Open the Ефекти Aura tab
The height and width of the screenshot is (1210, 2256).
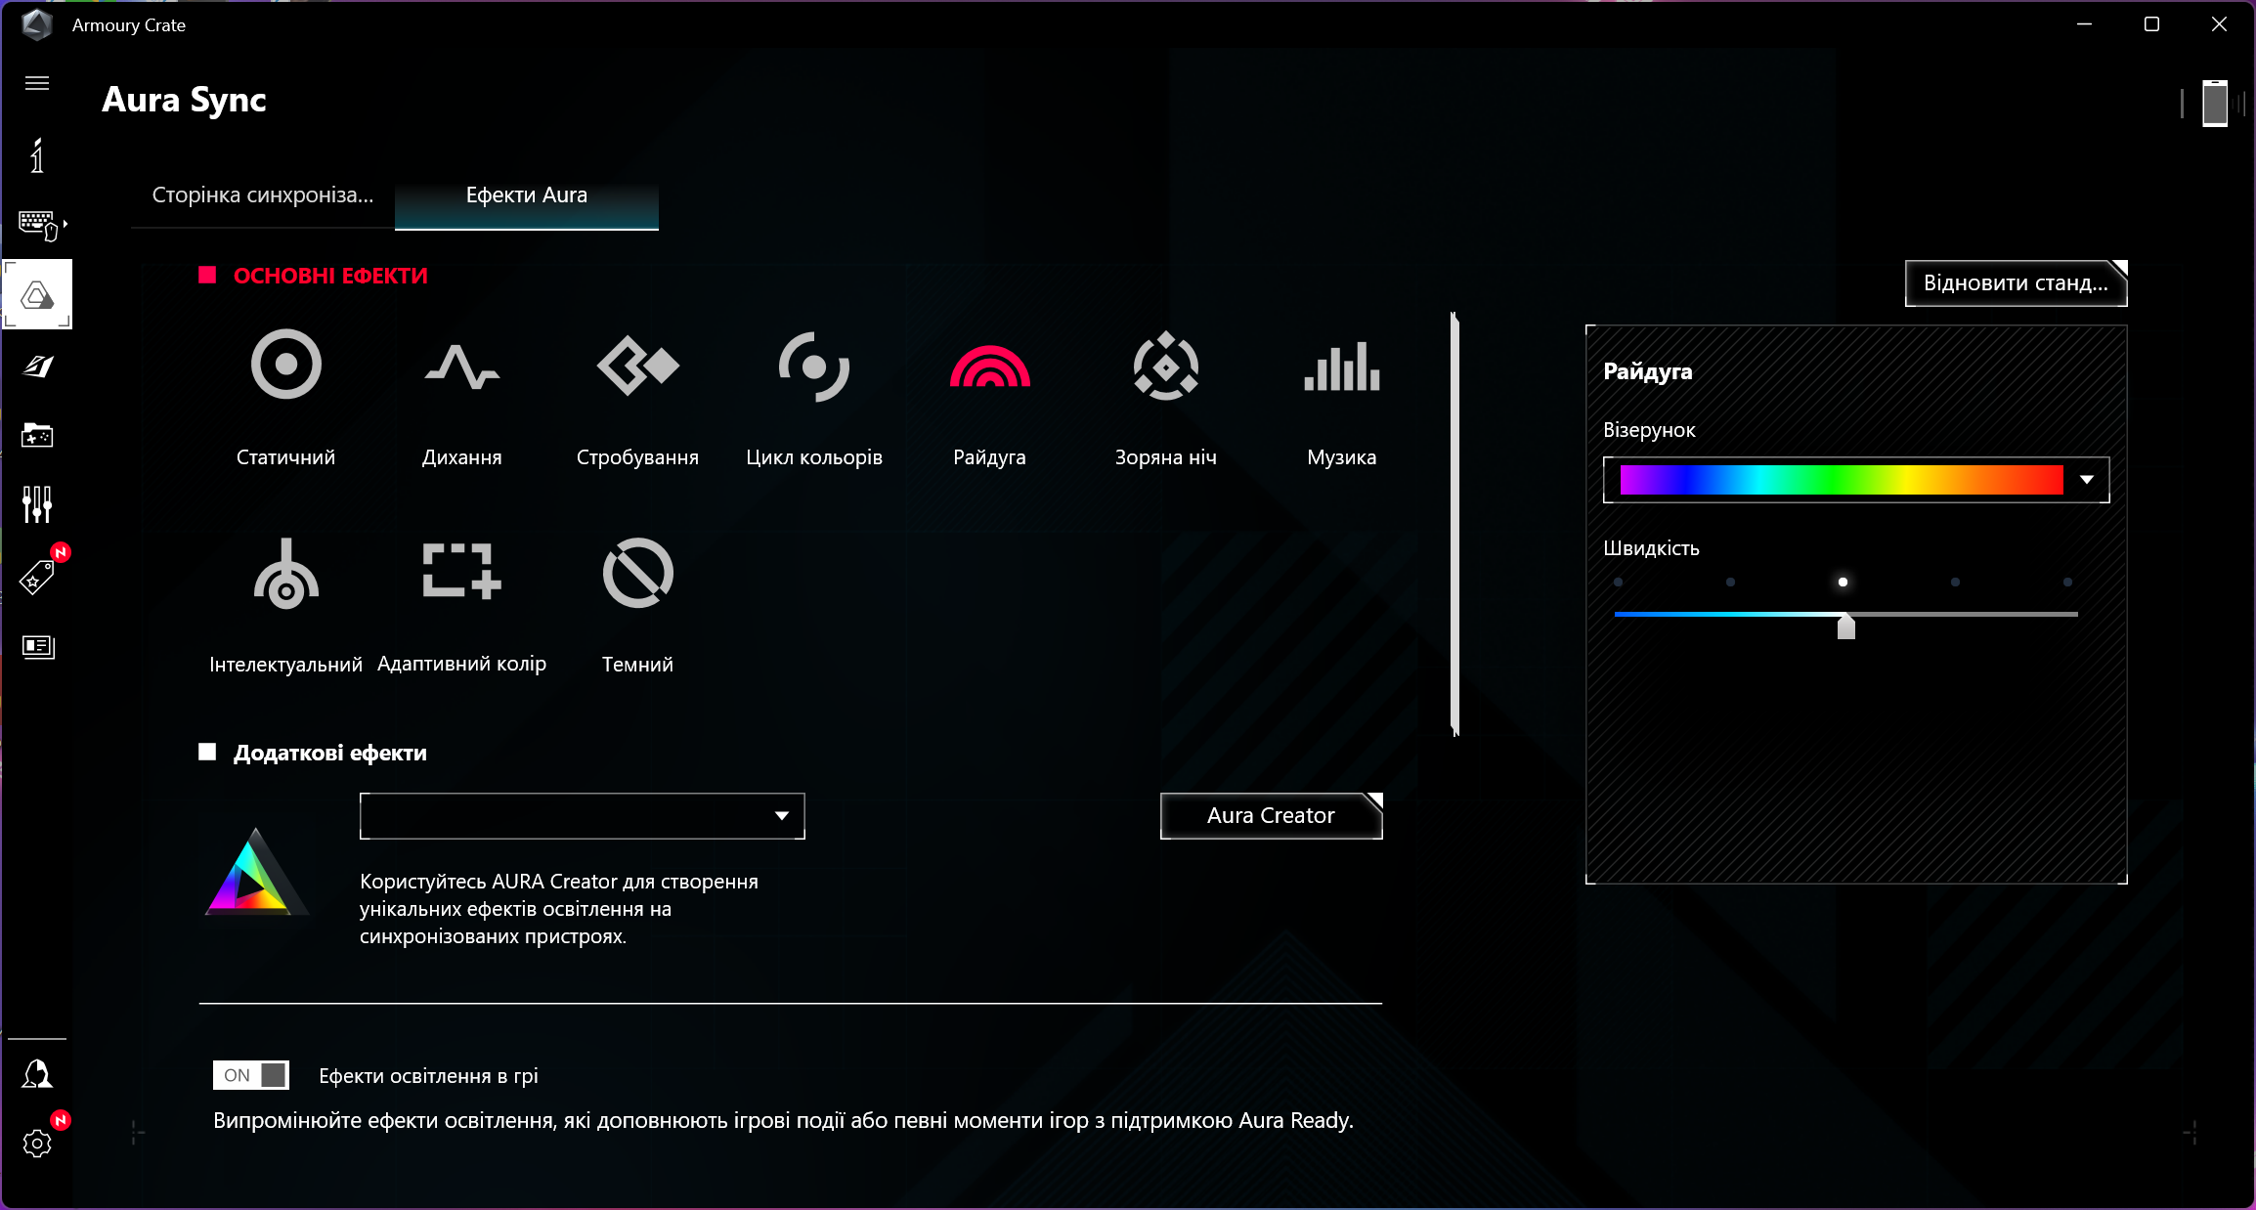526,195
